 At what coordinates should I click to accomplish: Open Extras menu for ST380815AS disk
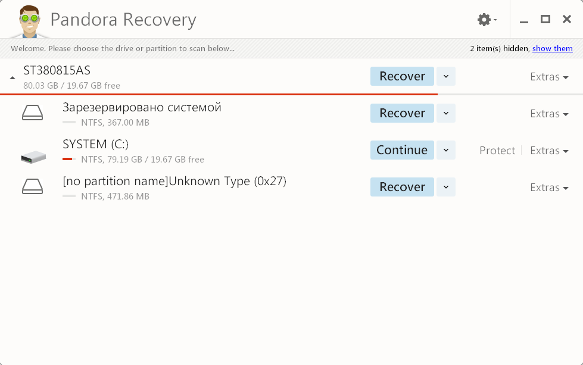pos(549,77)
